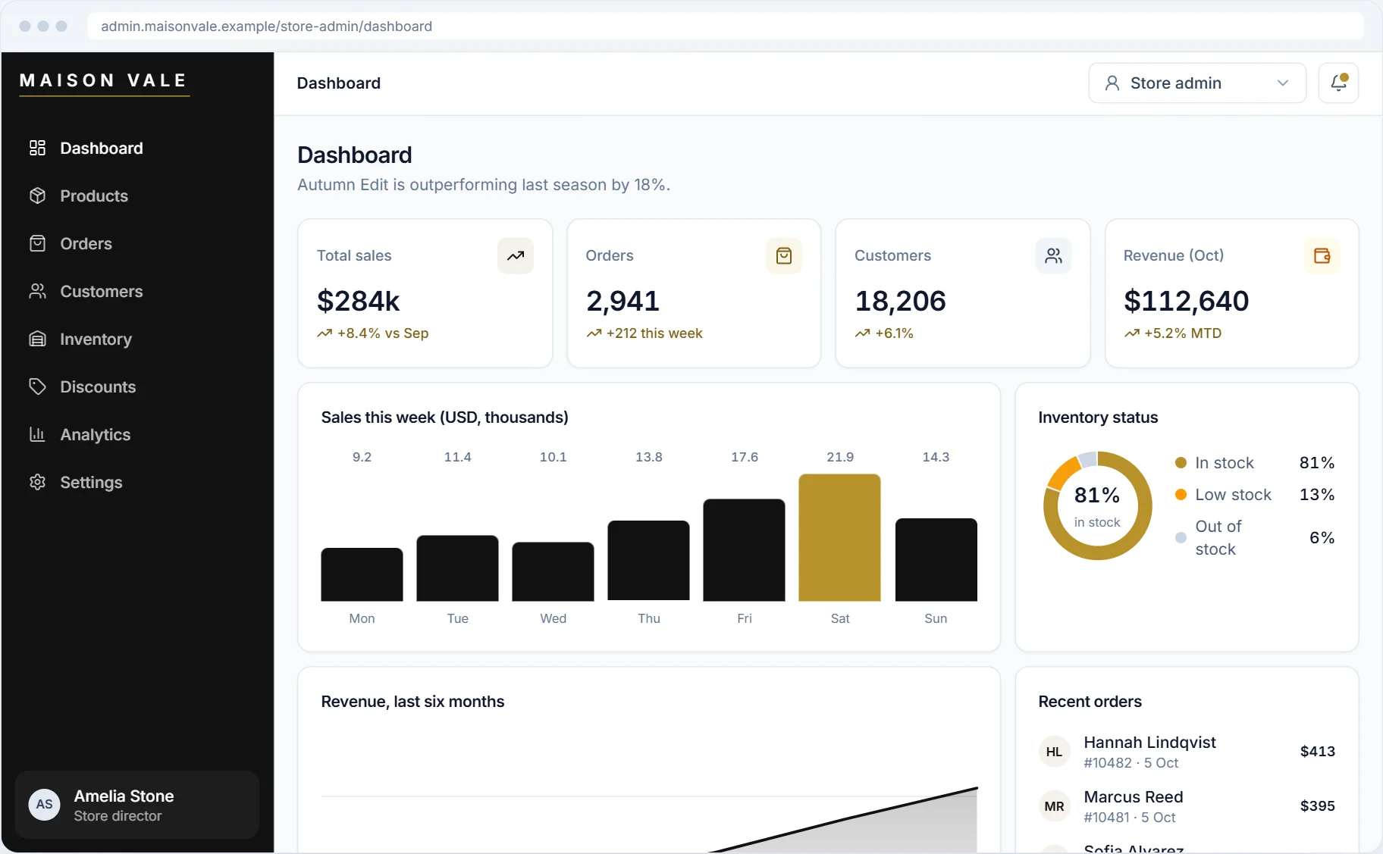The height and width of the screenshot is (854, 1383).
Task: Open Hannah Lindqvist order #10482
Action: coord(1187,752)
